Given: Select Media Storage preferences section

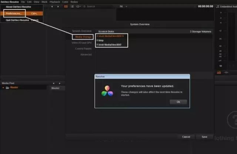Looking at the screenshot, I should [x=83, y=37].
